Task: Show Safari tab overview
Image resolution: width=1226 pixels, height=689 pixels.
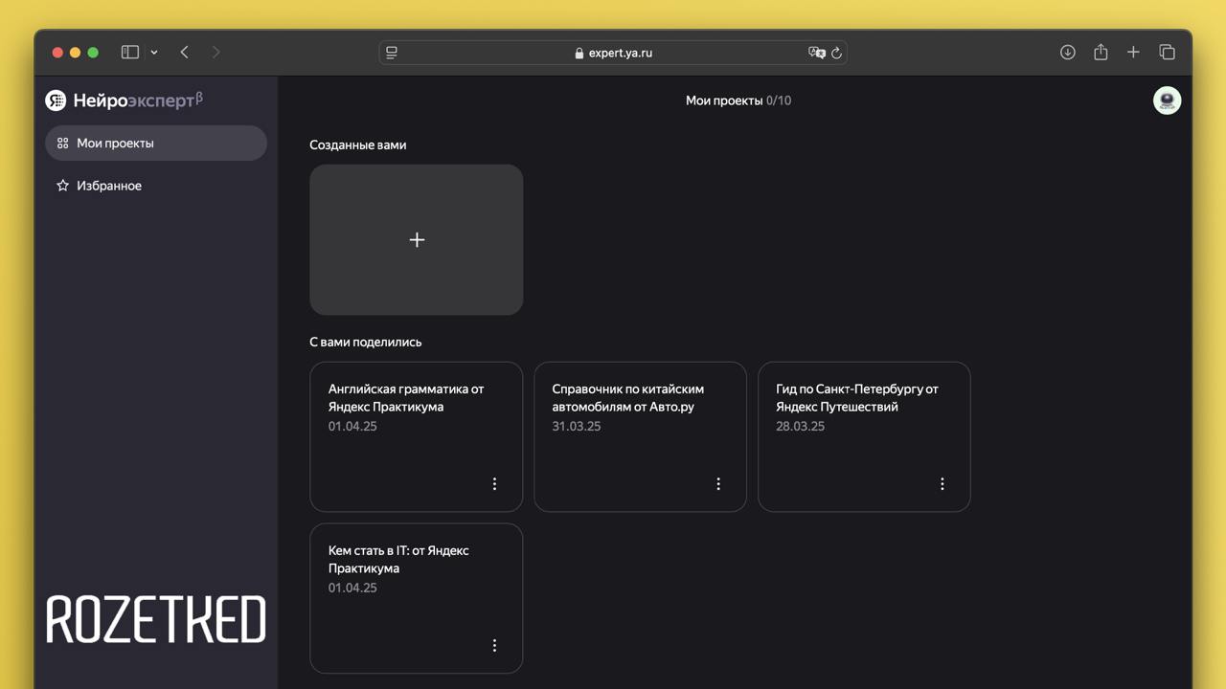Action: (x=1167, y=53)
